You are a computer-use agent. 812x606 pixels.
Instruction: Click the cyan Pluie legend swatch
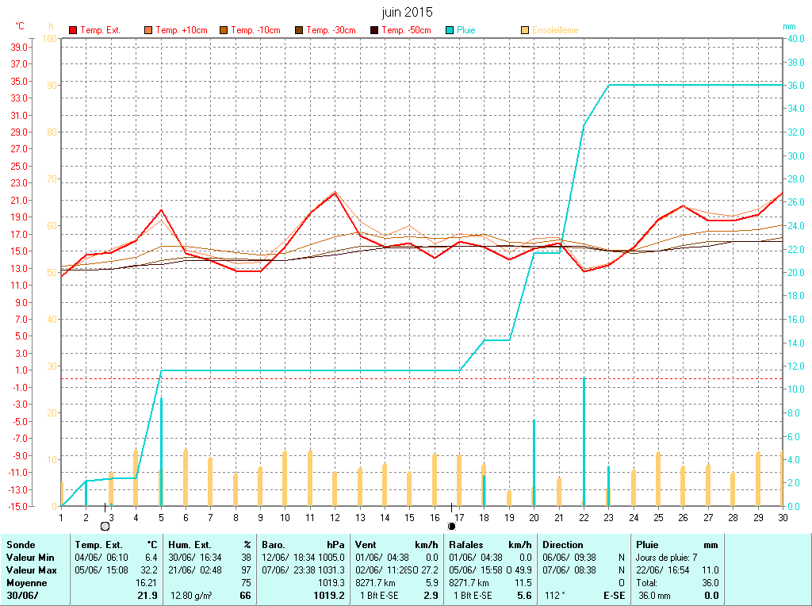coord(450,30)
